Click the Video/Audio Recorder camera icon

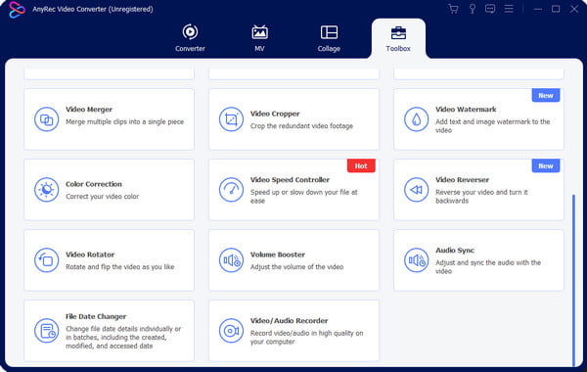tap(231, 331)
